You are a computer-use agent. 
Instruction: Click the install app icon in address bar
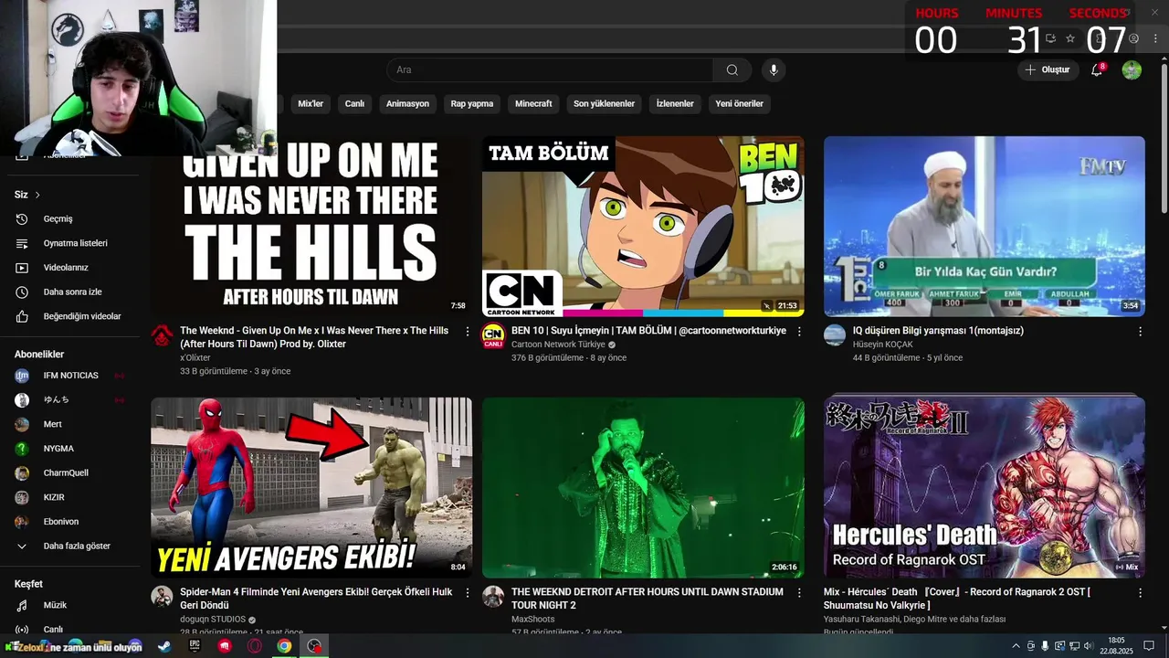coord(1050,38)
